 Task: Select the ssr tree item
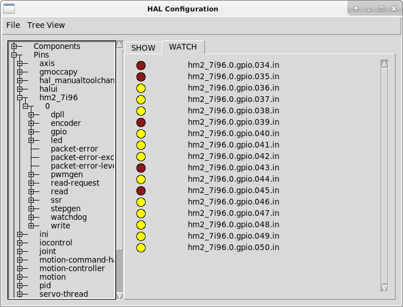(x=57, y=200)
